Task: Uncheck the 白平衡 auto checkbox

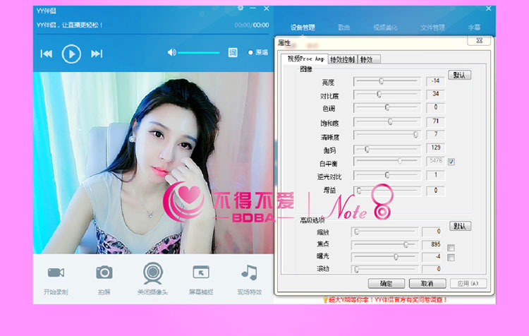Action: coord(451,162)
